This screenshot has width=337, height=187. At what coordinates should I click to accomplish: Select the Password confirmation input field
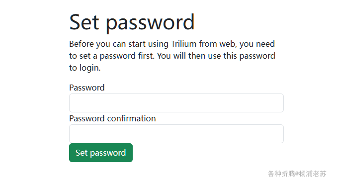pos(176,134)
